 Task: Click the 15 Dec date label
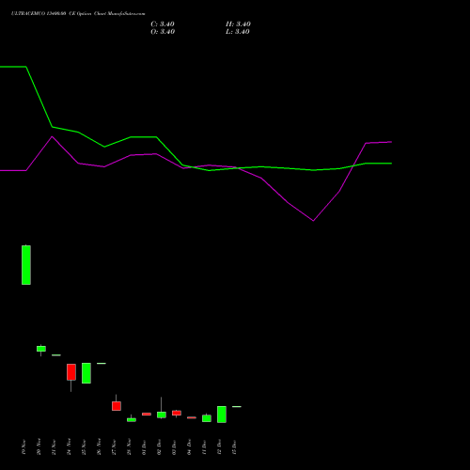point(234,446)
